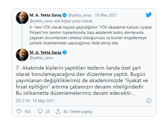
Task: Like the tweet with heart icon
Action: click(19, 111)
